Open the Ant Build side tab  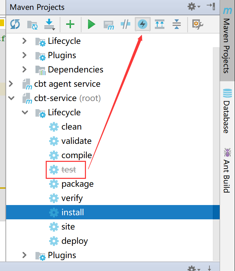pyautogui.click(x=227, y=170)
